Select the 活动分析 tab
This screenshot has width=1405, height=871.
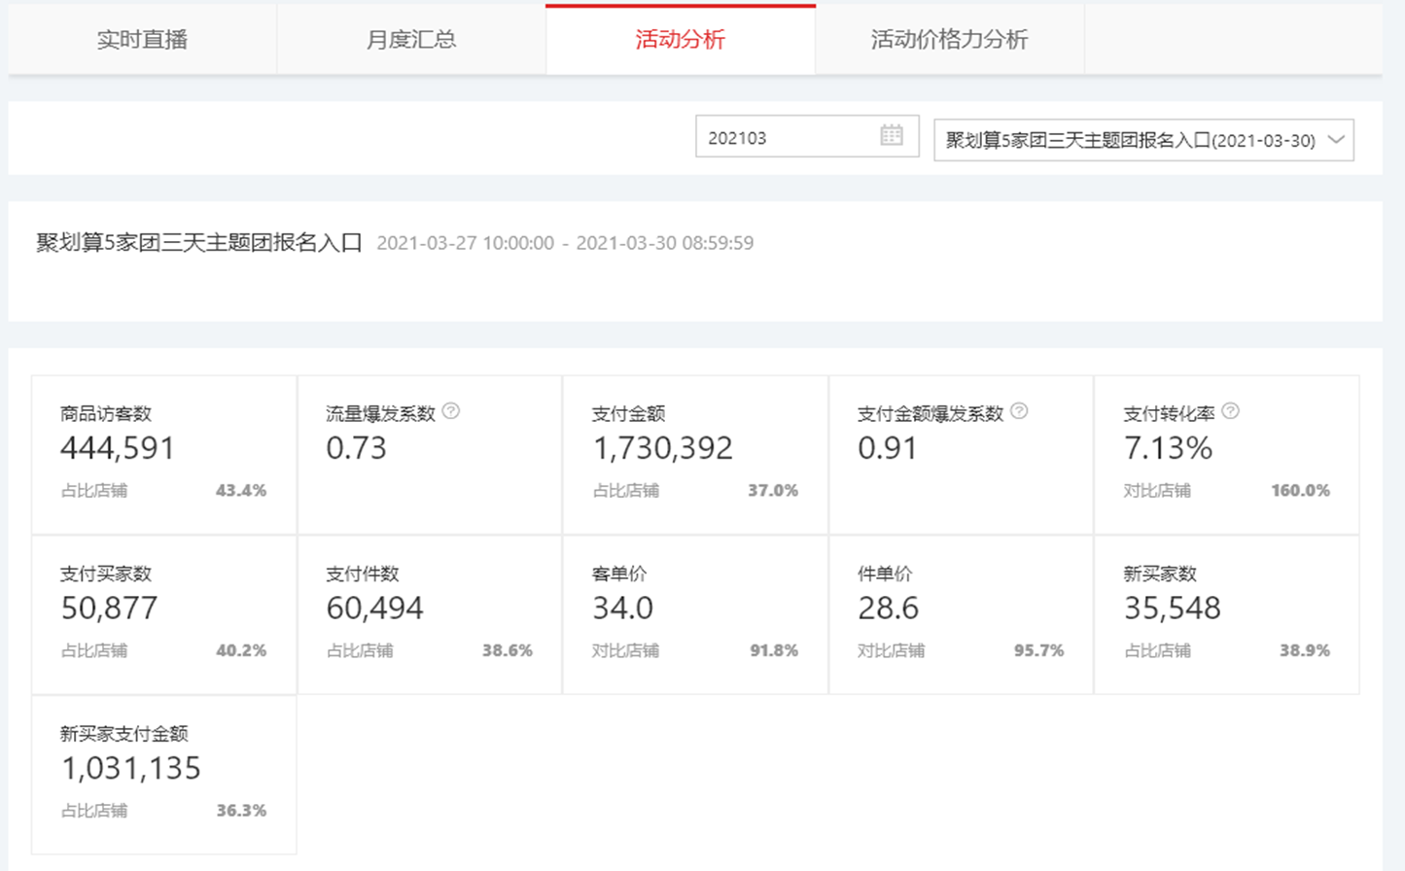point(681,40)
